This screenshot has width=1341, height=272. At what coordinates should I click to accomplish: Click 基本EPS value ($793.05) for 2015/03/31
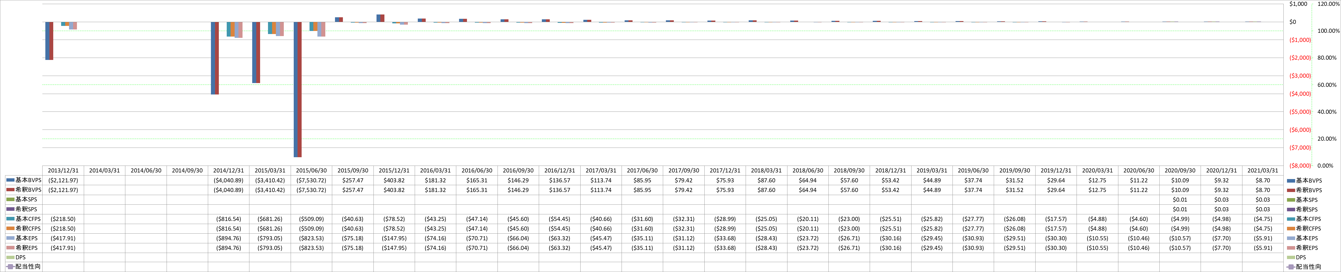pos(270,238)
